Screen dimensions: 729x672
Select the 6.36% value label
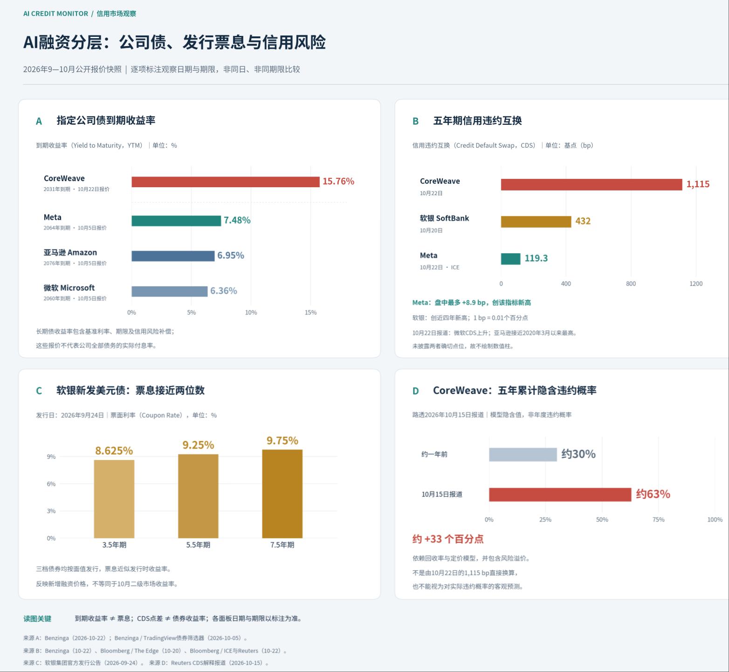pos(224,291)
